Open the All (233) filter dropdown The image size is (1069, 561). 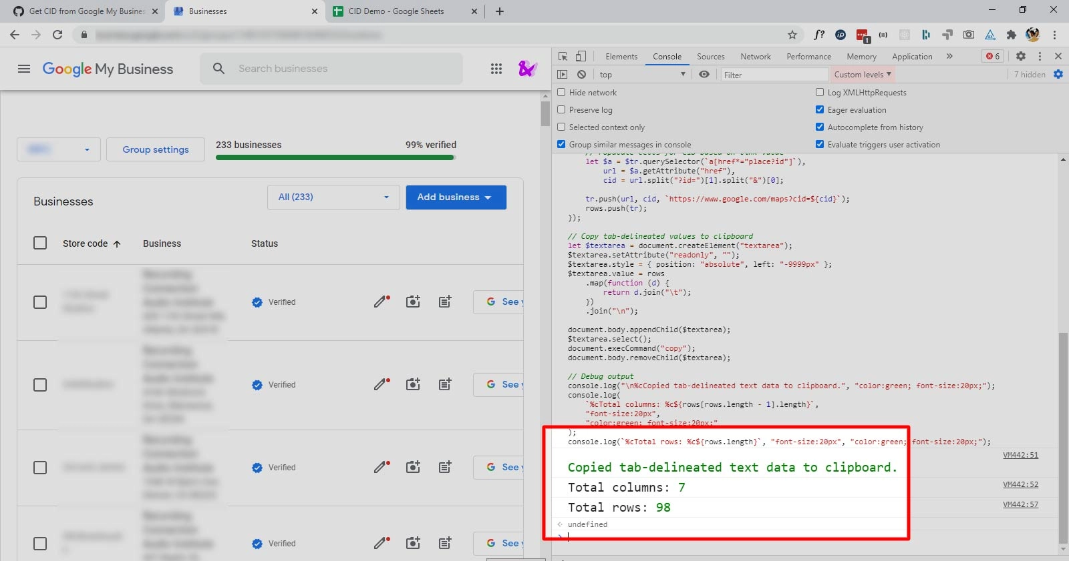[333, 197]
